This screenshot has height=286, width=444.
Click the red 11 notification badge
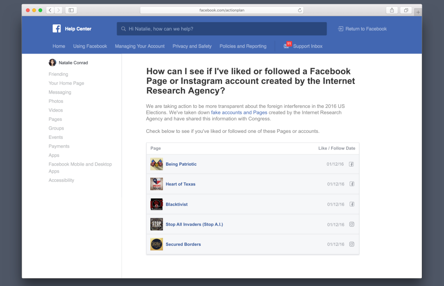289,43
